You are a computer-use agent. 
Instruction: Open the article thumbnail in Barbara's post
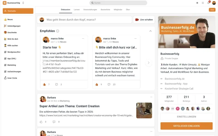pos(144,110)
